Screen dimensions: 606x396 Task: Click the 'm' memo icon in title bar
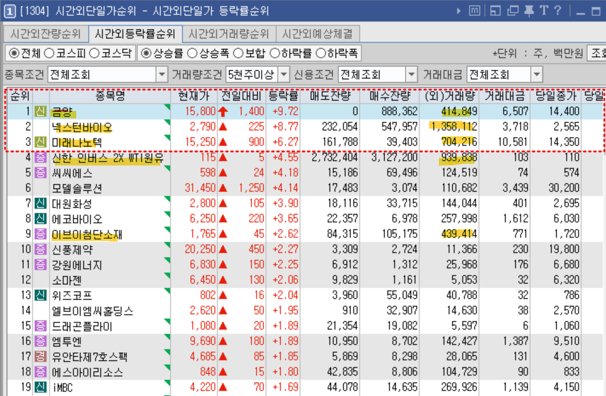pos(474,10)
